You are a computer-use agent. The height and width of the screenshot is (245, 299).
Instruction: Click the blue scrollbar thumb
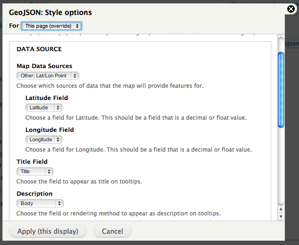281,90
